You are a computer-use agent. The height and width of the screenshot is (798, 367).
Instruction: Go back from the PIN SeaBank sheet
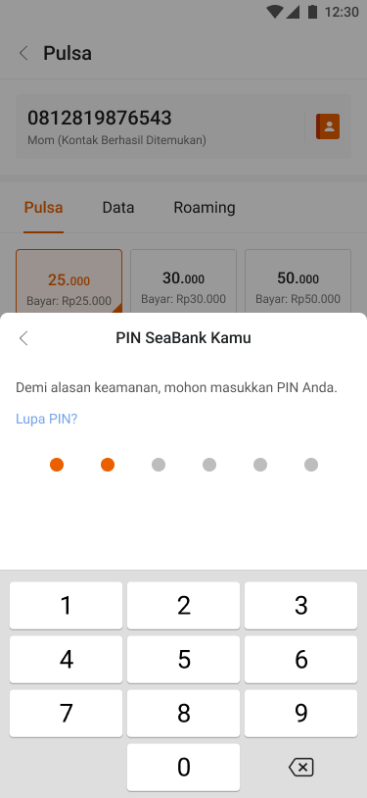23,338
